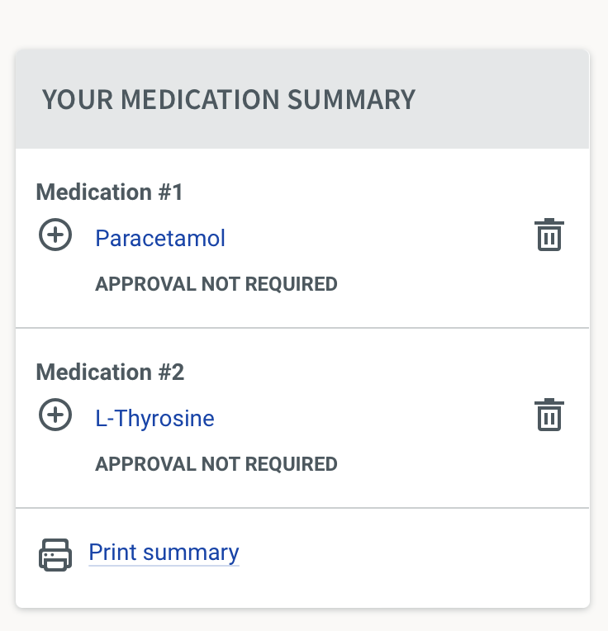Click the printer icon
The image size is (608, 631).
pos(55,553)
